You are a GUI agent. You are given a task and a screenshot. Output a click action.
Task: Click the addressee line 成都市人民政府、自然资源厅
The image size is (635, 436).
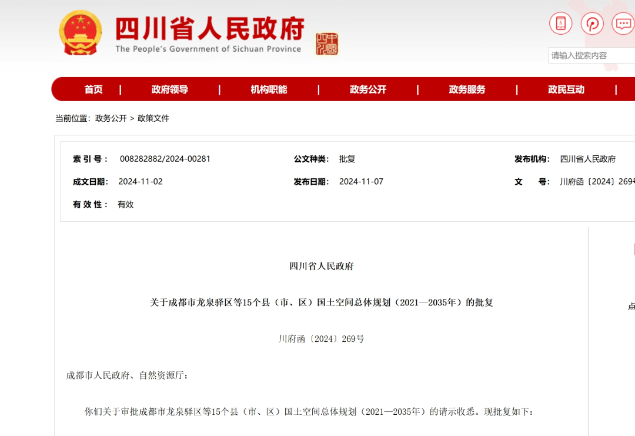click(x=127, y=375)
